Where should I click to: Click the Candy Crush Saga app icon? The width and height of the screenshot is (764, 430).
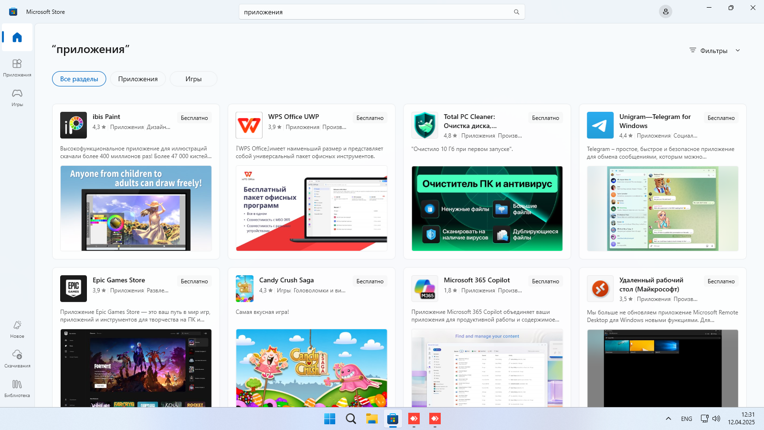[245, 289]
